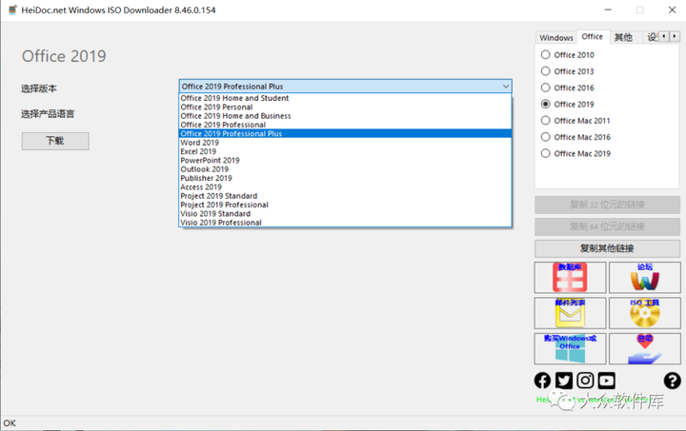Choose PowerPoint 2019 from list
The image size is (686, 431).
(345, 160)
